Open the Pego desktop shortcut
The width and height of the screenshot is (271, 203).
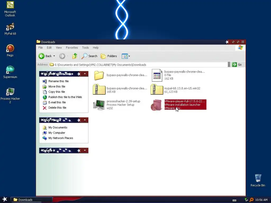[x=10, y=50]
